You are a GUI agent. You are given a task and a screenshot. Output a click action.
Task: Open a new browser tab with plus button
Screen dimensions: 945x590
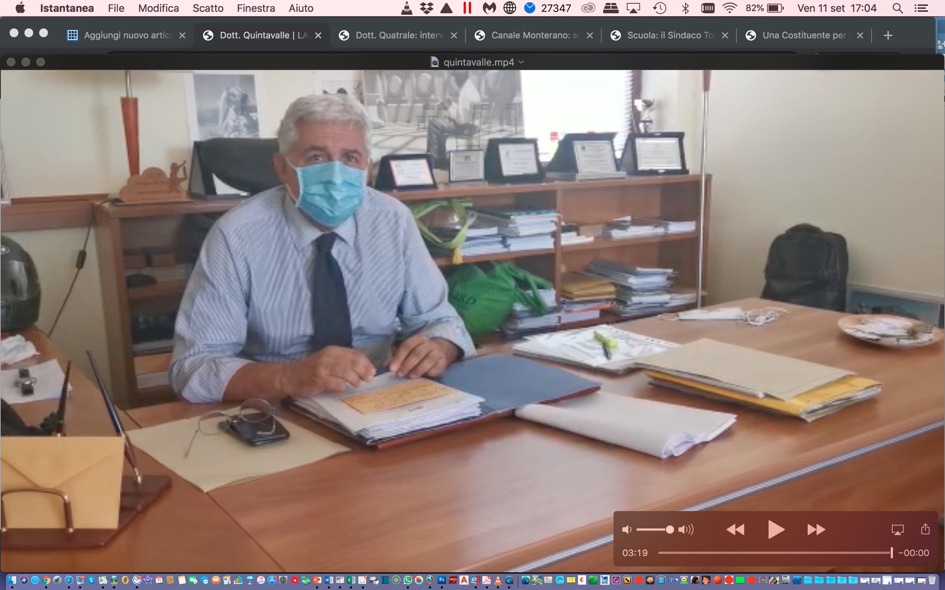coord(887,35)
